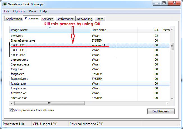Switch to the Services tab
Image resolution: width=183 pixels, height=129 pixels.
pyautogui.click(x=47, y=19)
